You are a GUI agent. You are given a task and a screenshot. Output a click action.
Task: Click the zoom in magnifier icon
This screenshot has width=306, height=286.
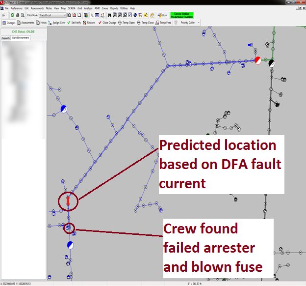(x=115, y=15)
